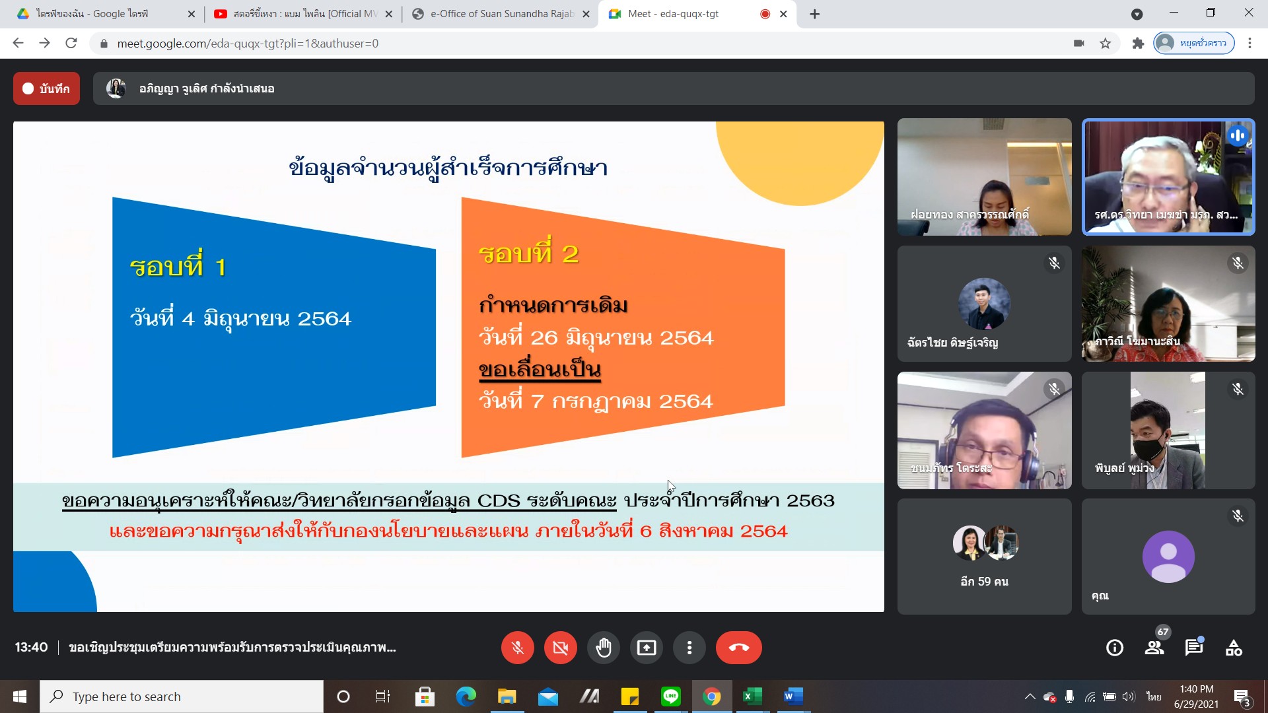Open more options three-dot menu in Meet
The image size is (1268, 713).
pyautogui.click(x=689, y=648)
